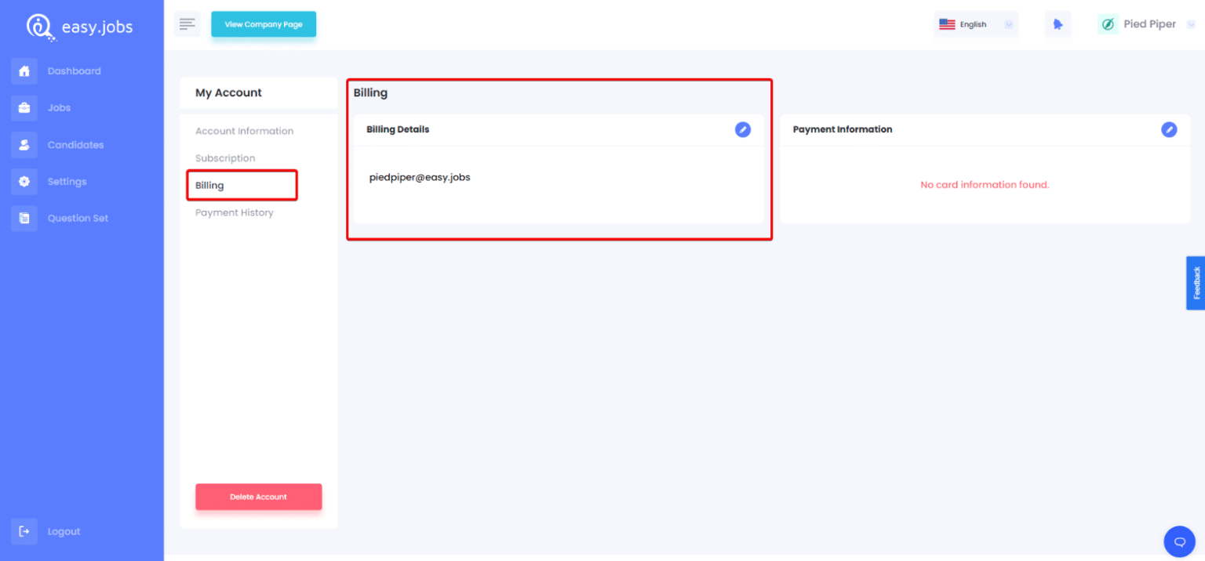Open Payment History
Viewport: 1205px width, 561px height.
coord(234,212)
